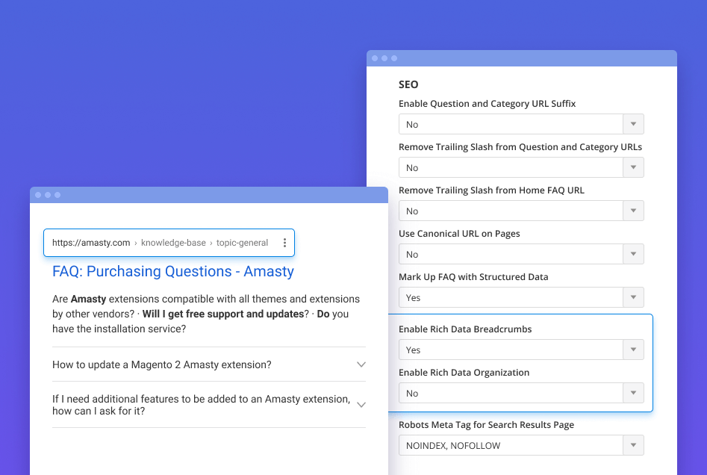Click the first window dot on the search preview
Image resolution: width=707 pixels, height=475 pixels.
(x=37, y=195)
